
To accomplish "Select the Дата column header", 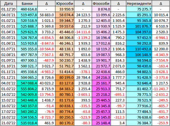I will point(8,4).
